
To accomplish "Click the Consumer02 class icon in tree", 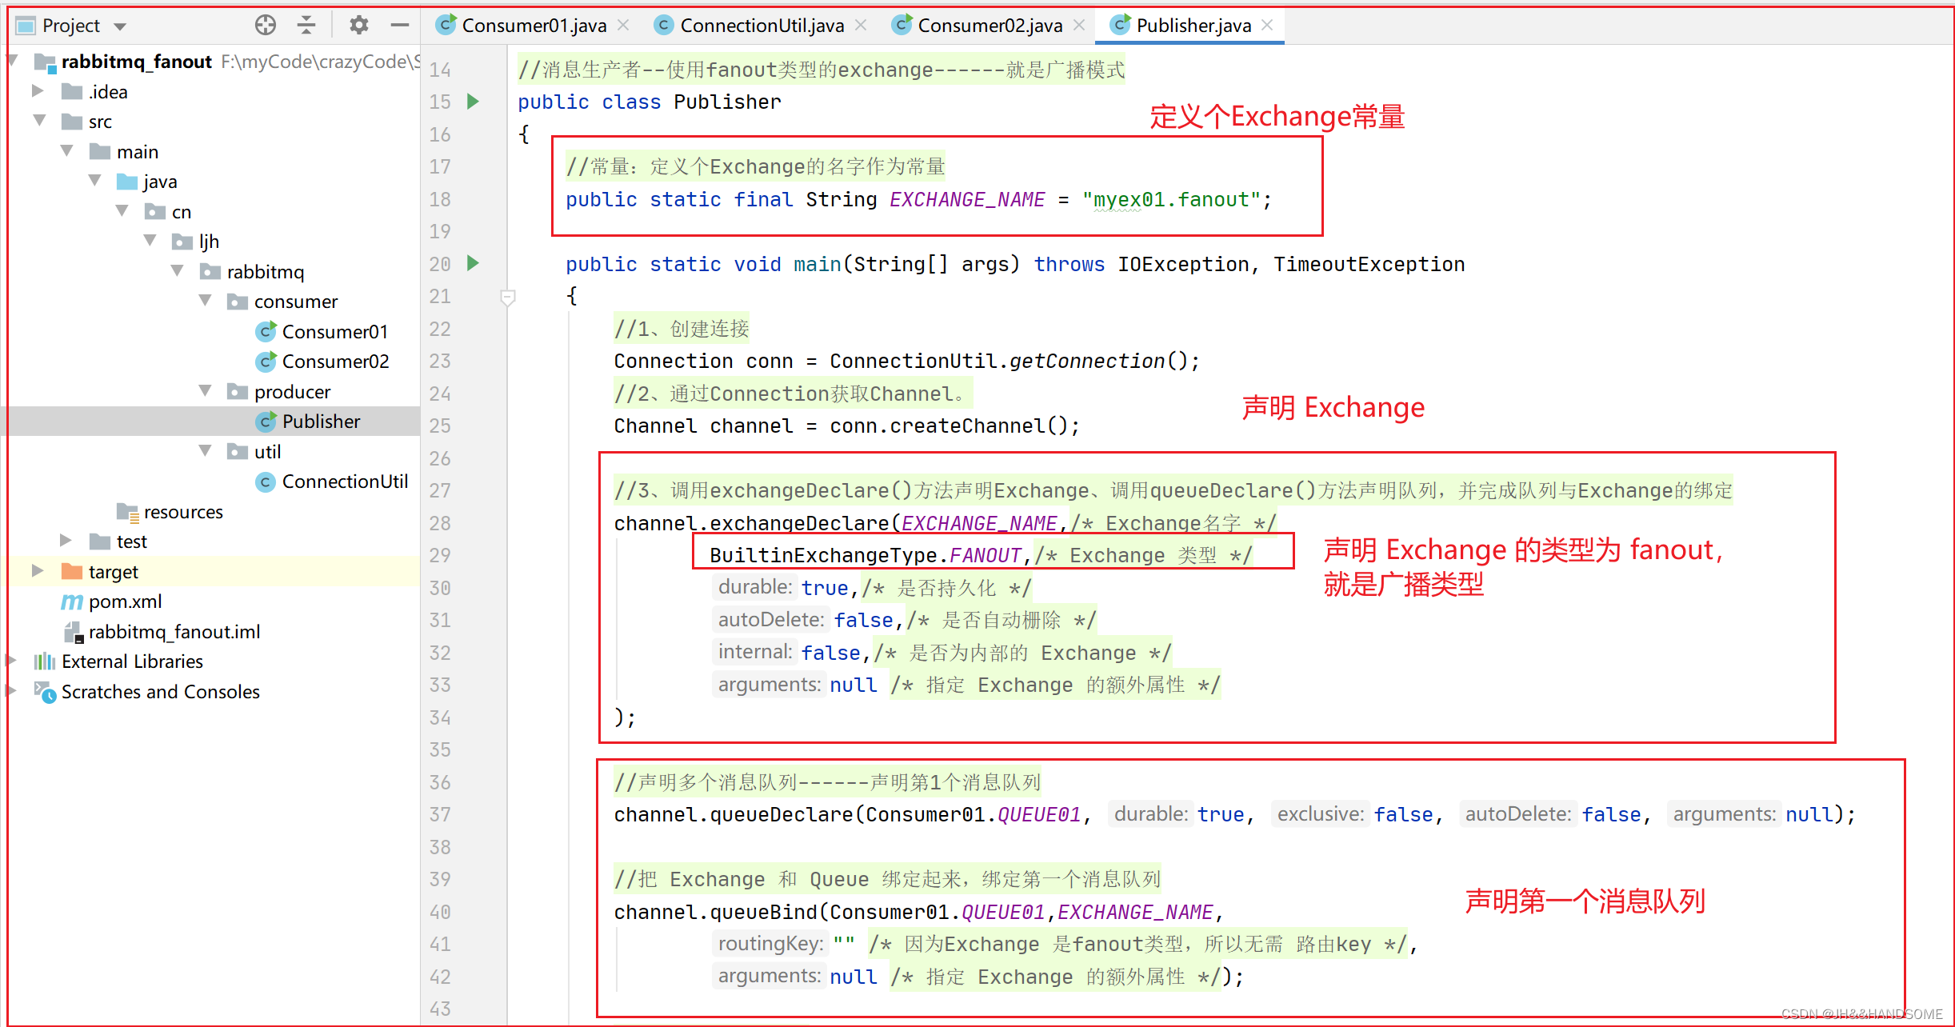I will pos(266,362).
